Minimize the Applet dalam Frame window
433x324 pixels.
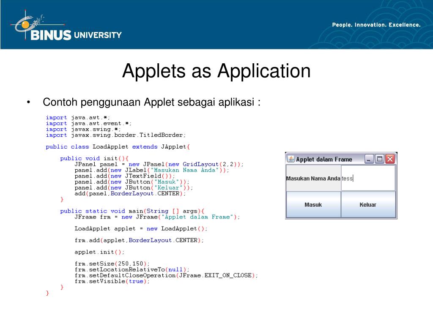[369, 159]
